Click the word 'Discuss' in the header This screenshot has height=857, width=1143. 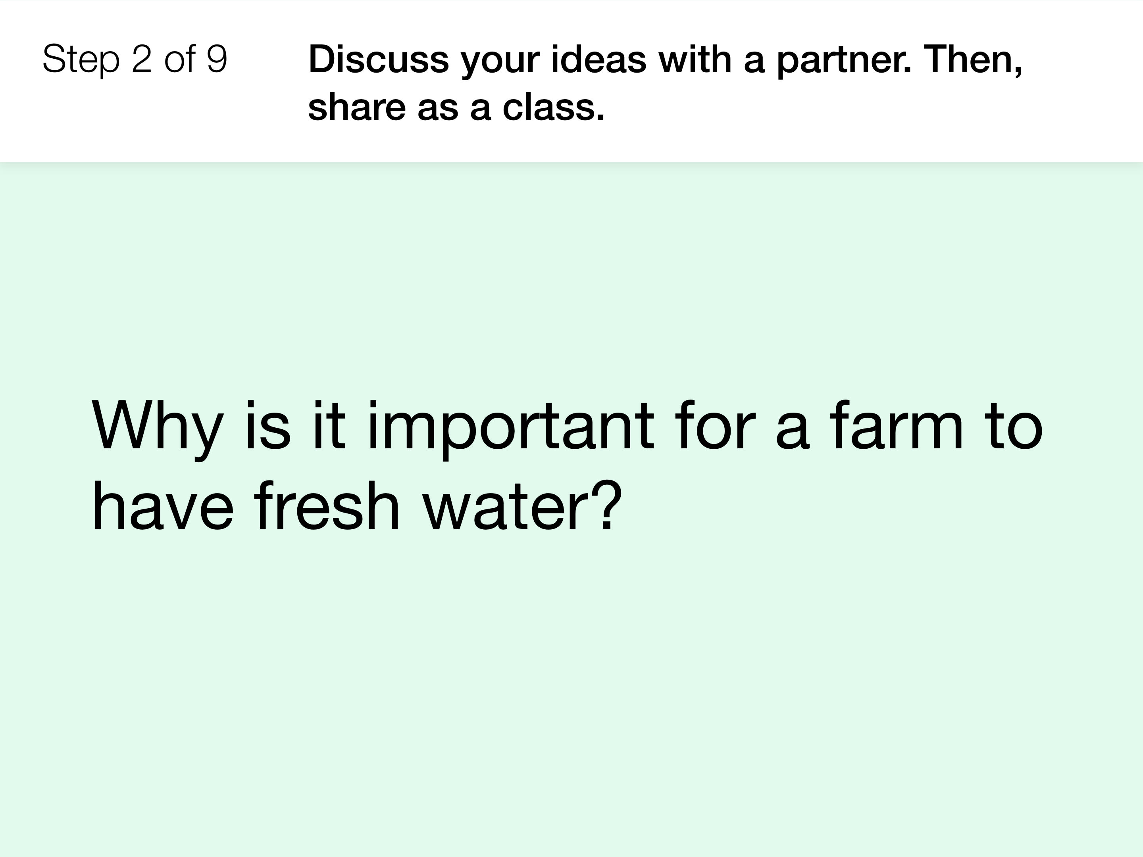point(378,60)
